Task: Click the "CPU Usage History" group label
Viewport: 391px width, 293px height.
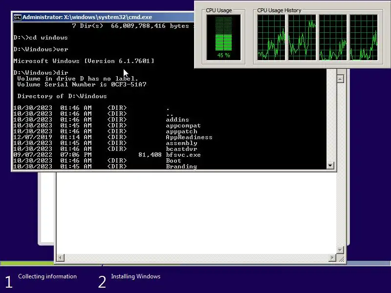Action: [279, 10]
